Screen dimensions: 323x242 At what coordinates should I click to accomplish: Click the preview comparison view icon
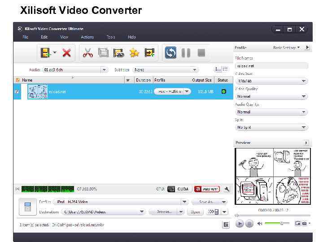tap(298, 223)
